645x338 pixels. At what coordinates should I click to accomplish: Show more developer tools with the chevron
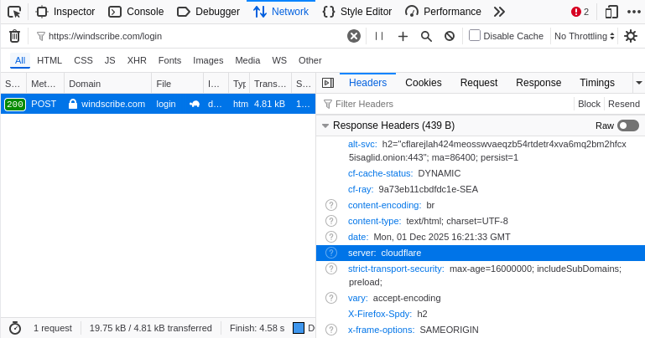tap(499, 12)
